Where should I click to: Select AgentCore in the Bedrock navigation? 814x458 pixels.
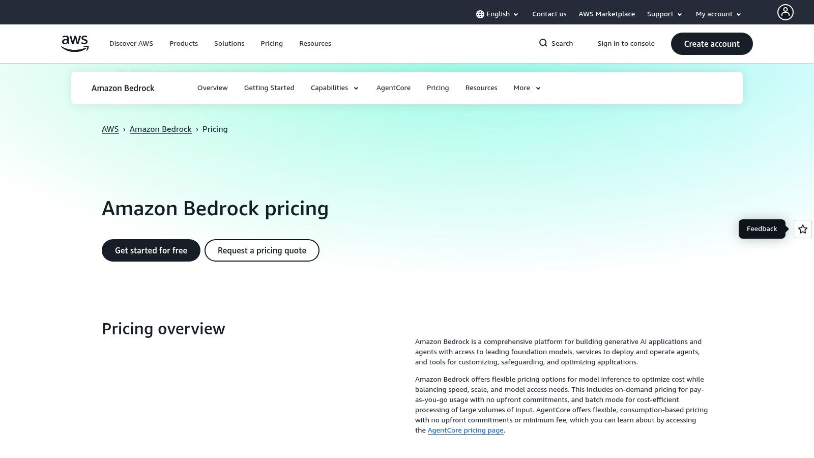pos(393,88)
